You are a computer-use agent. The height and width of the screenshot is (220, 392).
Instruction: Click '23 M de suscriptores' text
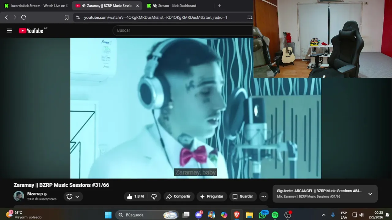coord(42,199)
